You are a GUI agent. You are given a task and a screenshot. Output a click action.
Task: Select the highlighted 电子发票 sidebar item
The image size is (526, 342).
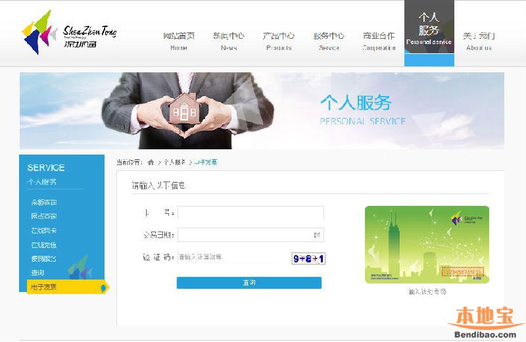[67, 287]
